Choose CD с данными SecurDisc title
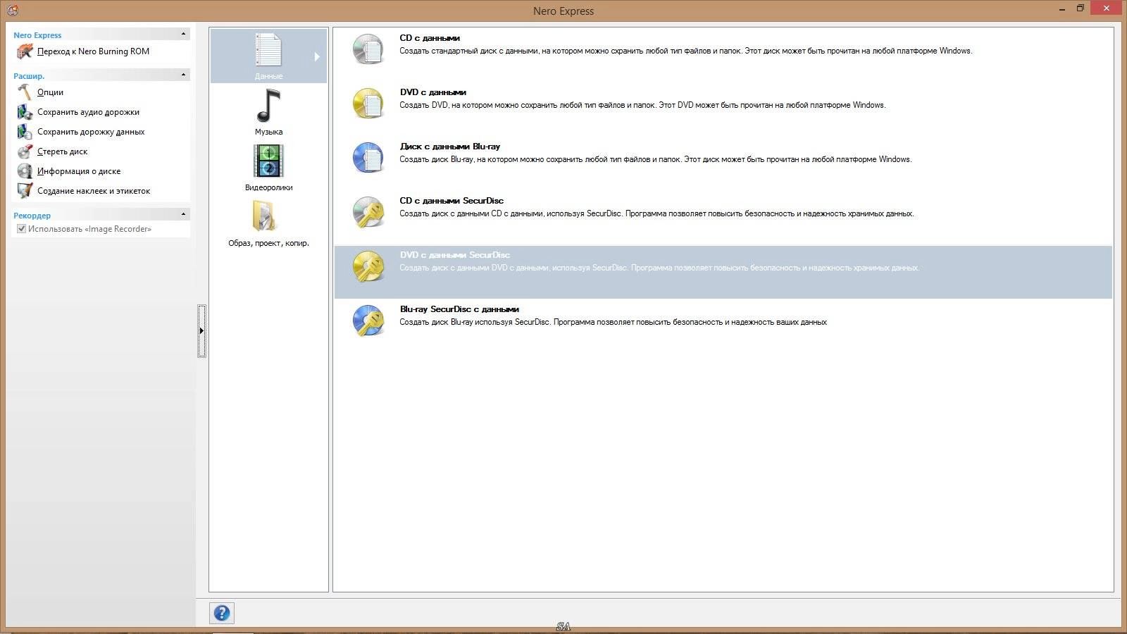This screenshot has width=1127, height=634. [x=452, y=201]
